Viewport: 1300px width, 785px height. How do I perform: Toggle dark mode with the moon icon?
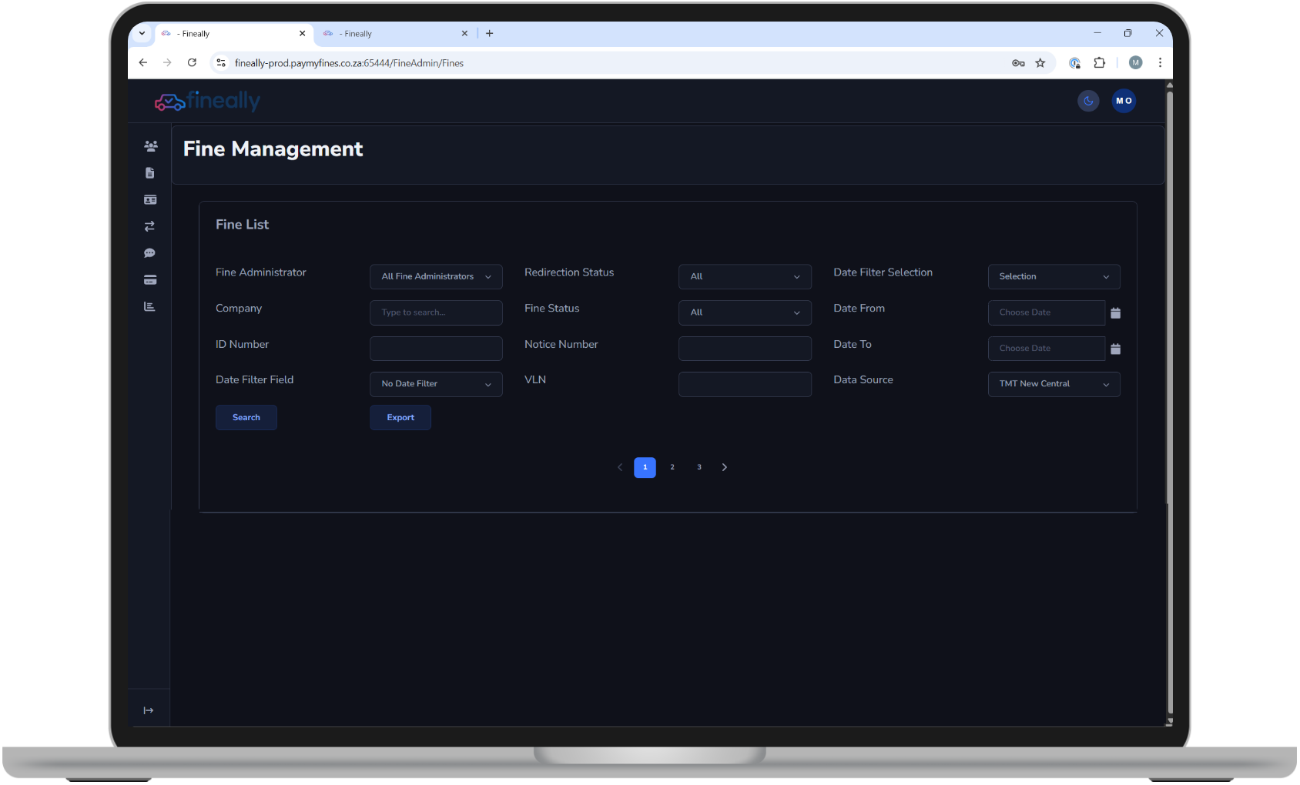click(1088, 101)
